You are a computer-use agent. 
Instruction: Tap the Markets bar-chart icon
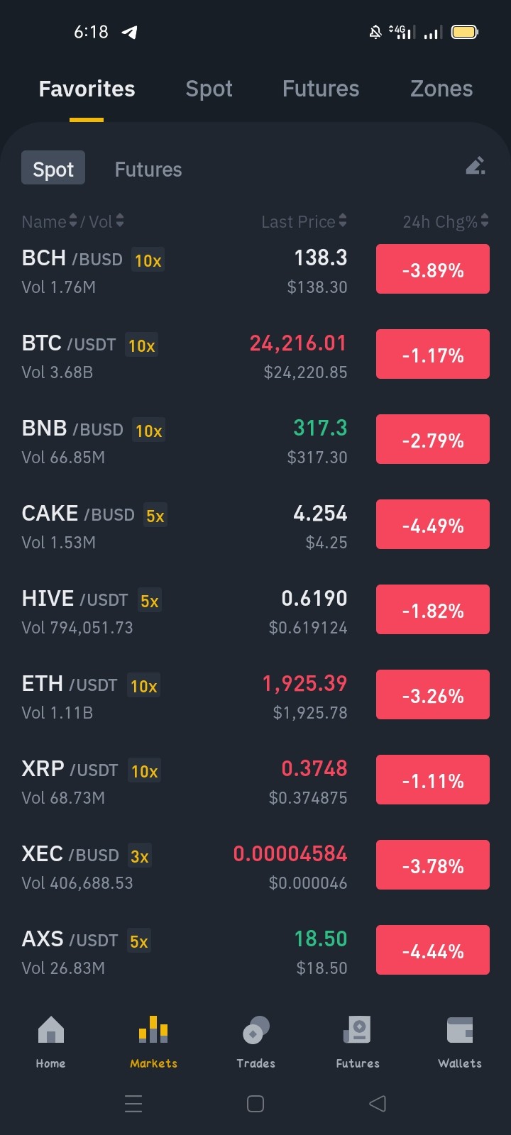[x=153, y=1030]
